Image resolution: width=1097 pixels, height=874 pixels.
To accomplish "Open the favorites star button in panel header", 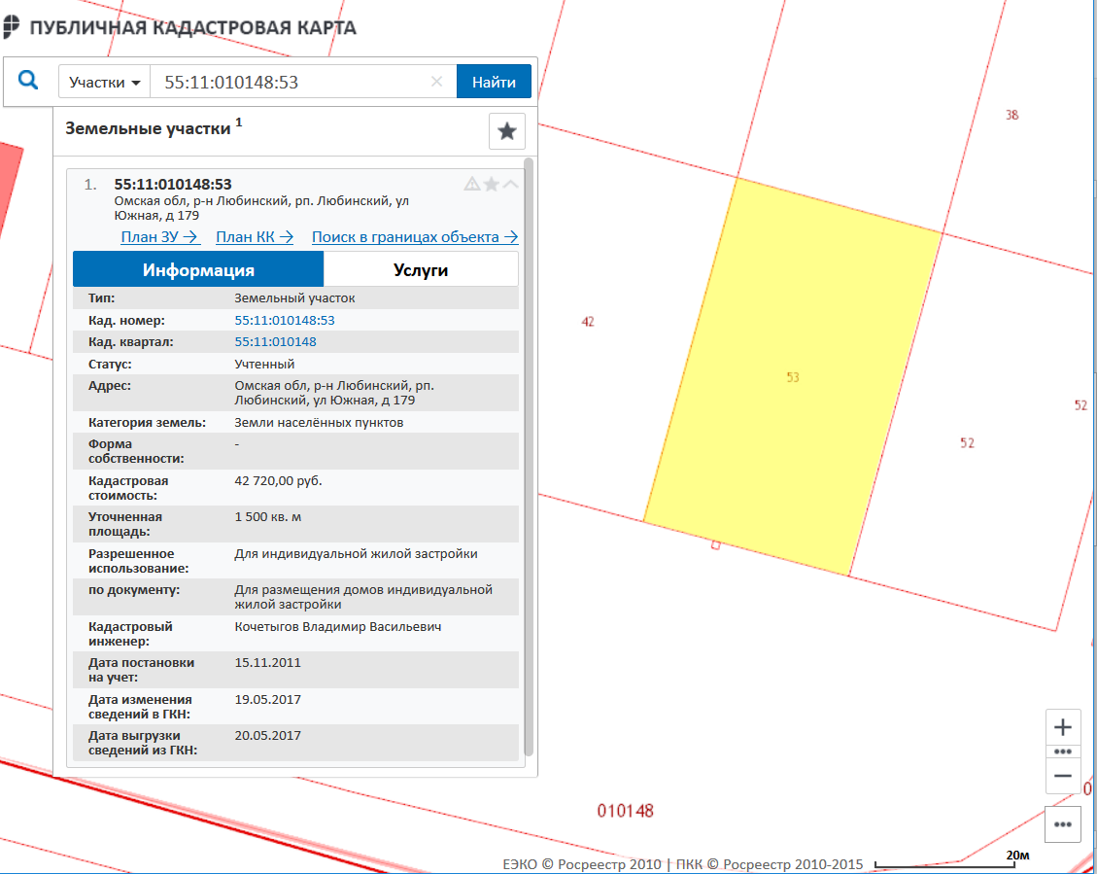I will point(506,131).
